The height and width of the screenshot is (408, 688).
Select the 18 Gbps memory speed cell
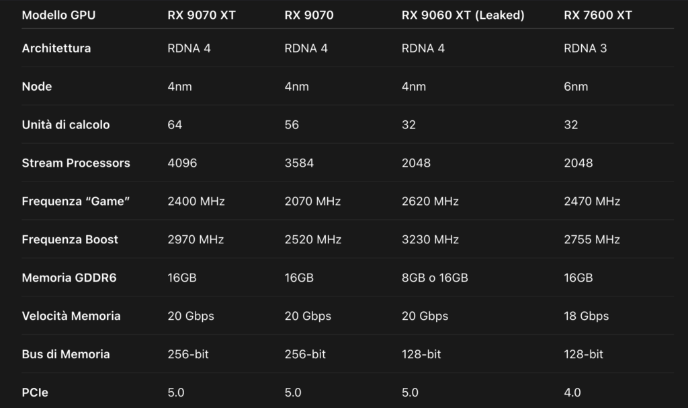click(586, 316)
